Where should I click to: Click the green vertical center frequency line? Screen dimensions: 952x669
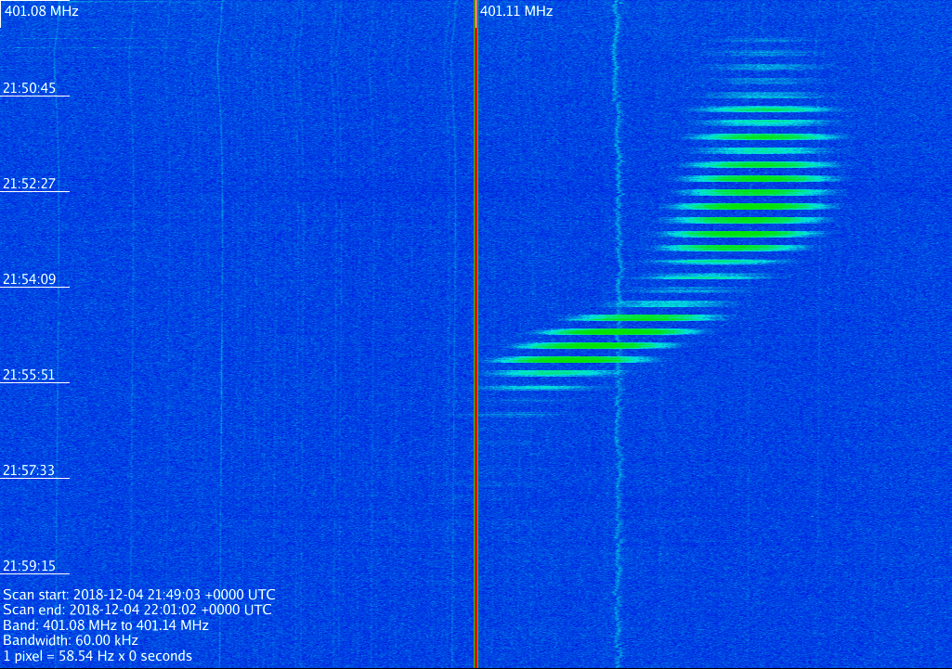click(x=476, y=334)
